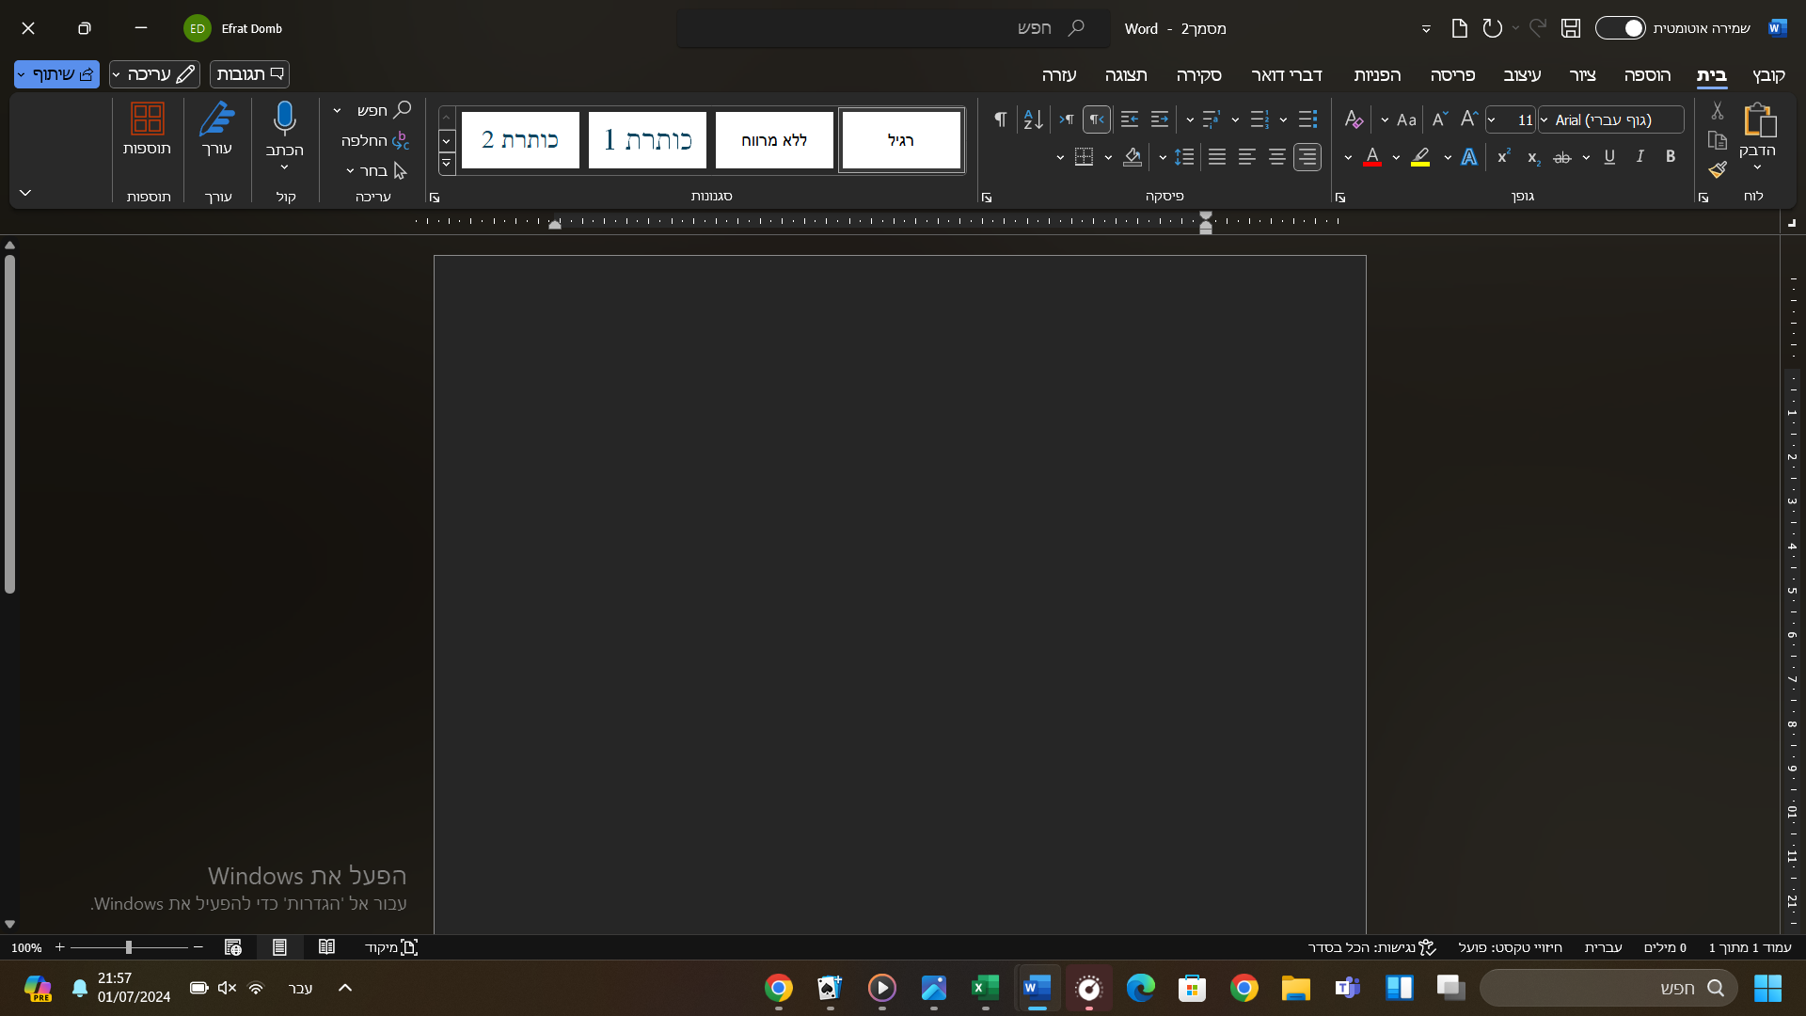Click the shading paint bucket icon
Viewport: 1806px width, 1016px height.
pyautogui.click(x=1133, y=157)
